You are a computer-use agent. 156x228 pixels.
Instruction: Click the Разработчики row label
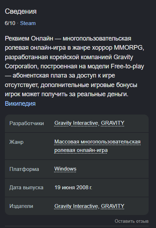[27, 123]
